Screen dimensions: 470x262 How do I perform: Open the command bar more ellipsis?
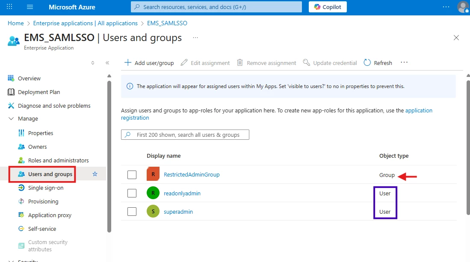coord(404,62)
